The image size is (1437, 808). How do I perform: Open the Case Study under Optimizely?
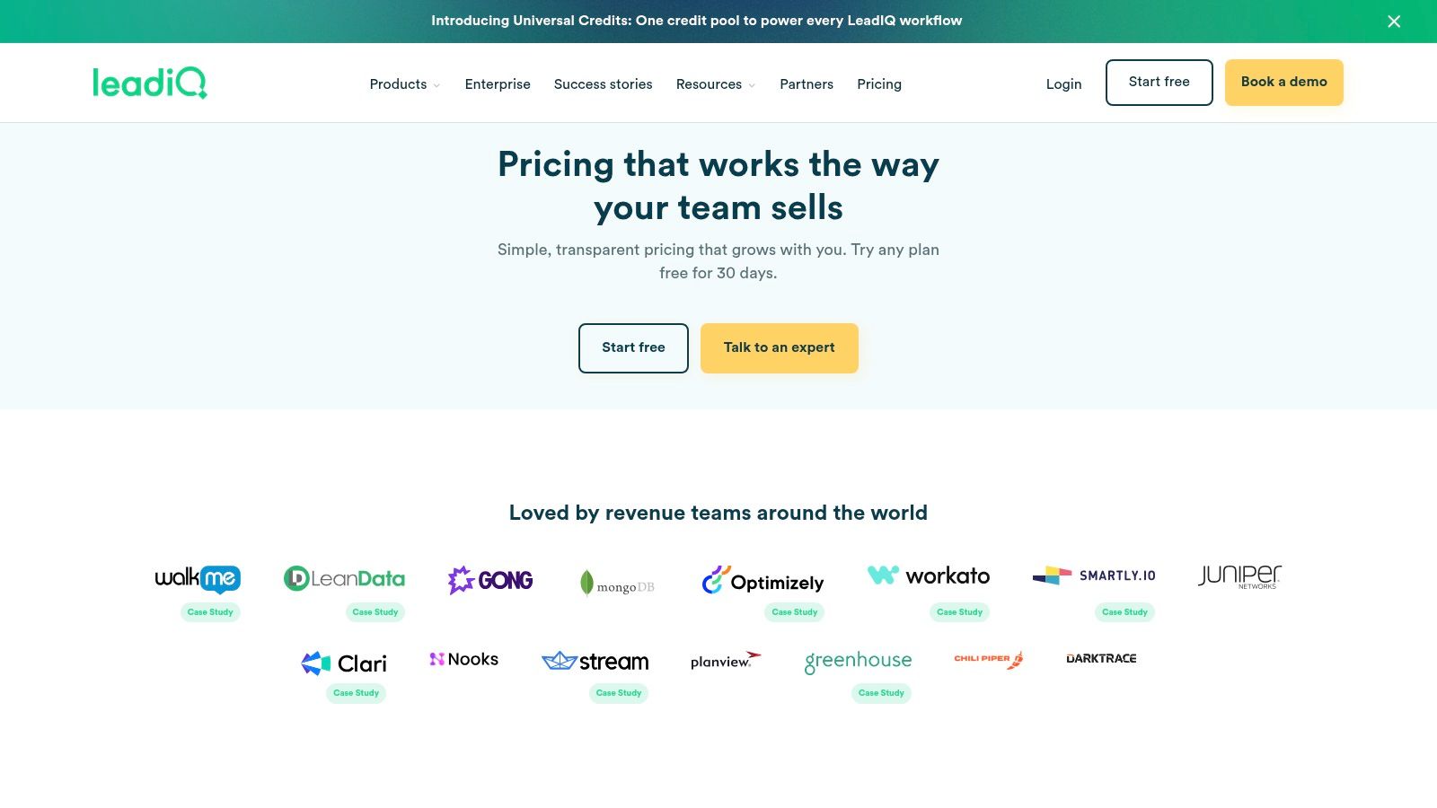(x=795, y=612)
